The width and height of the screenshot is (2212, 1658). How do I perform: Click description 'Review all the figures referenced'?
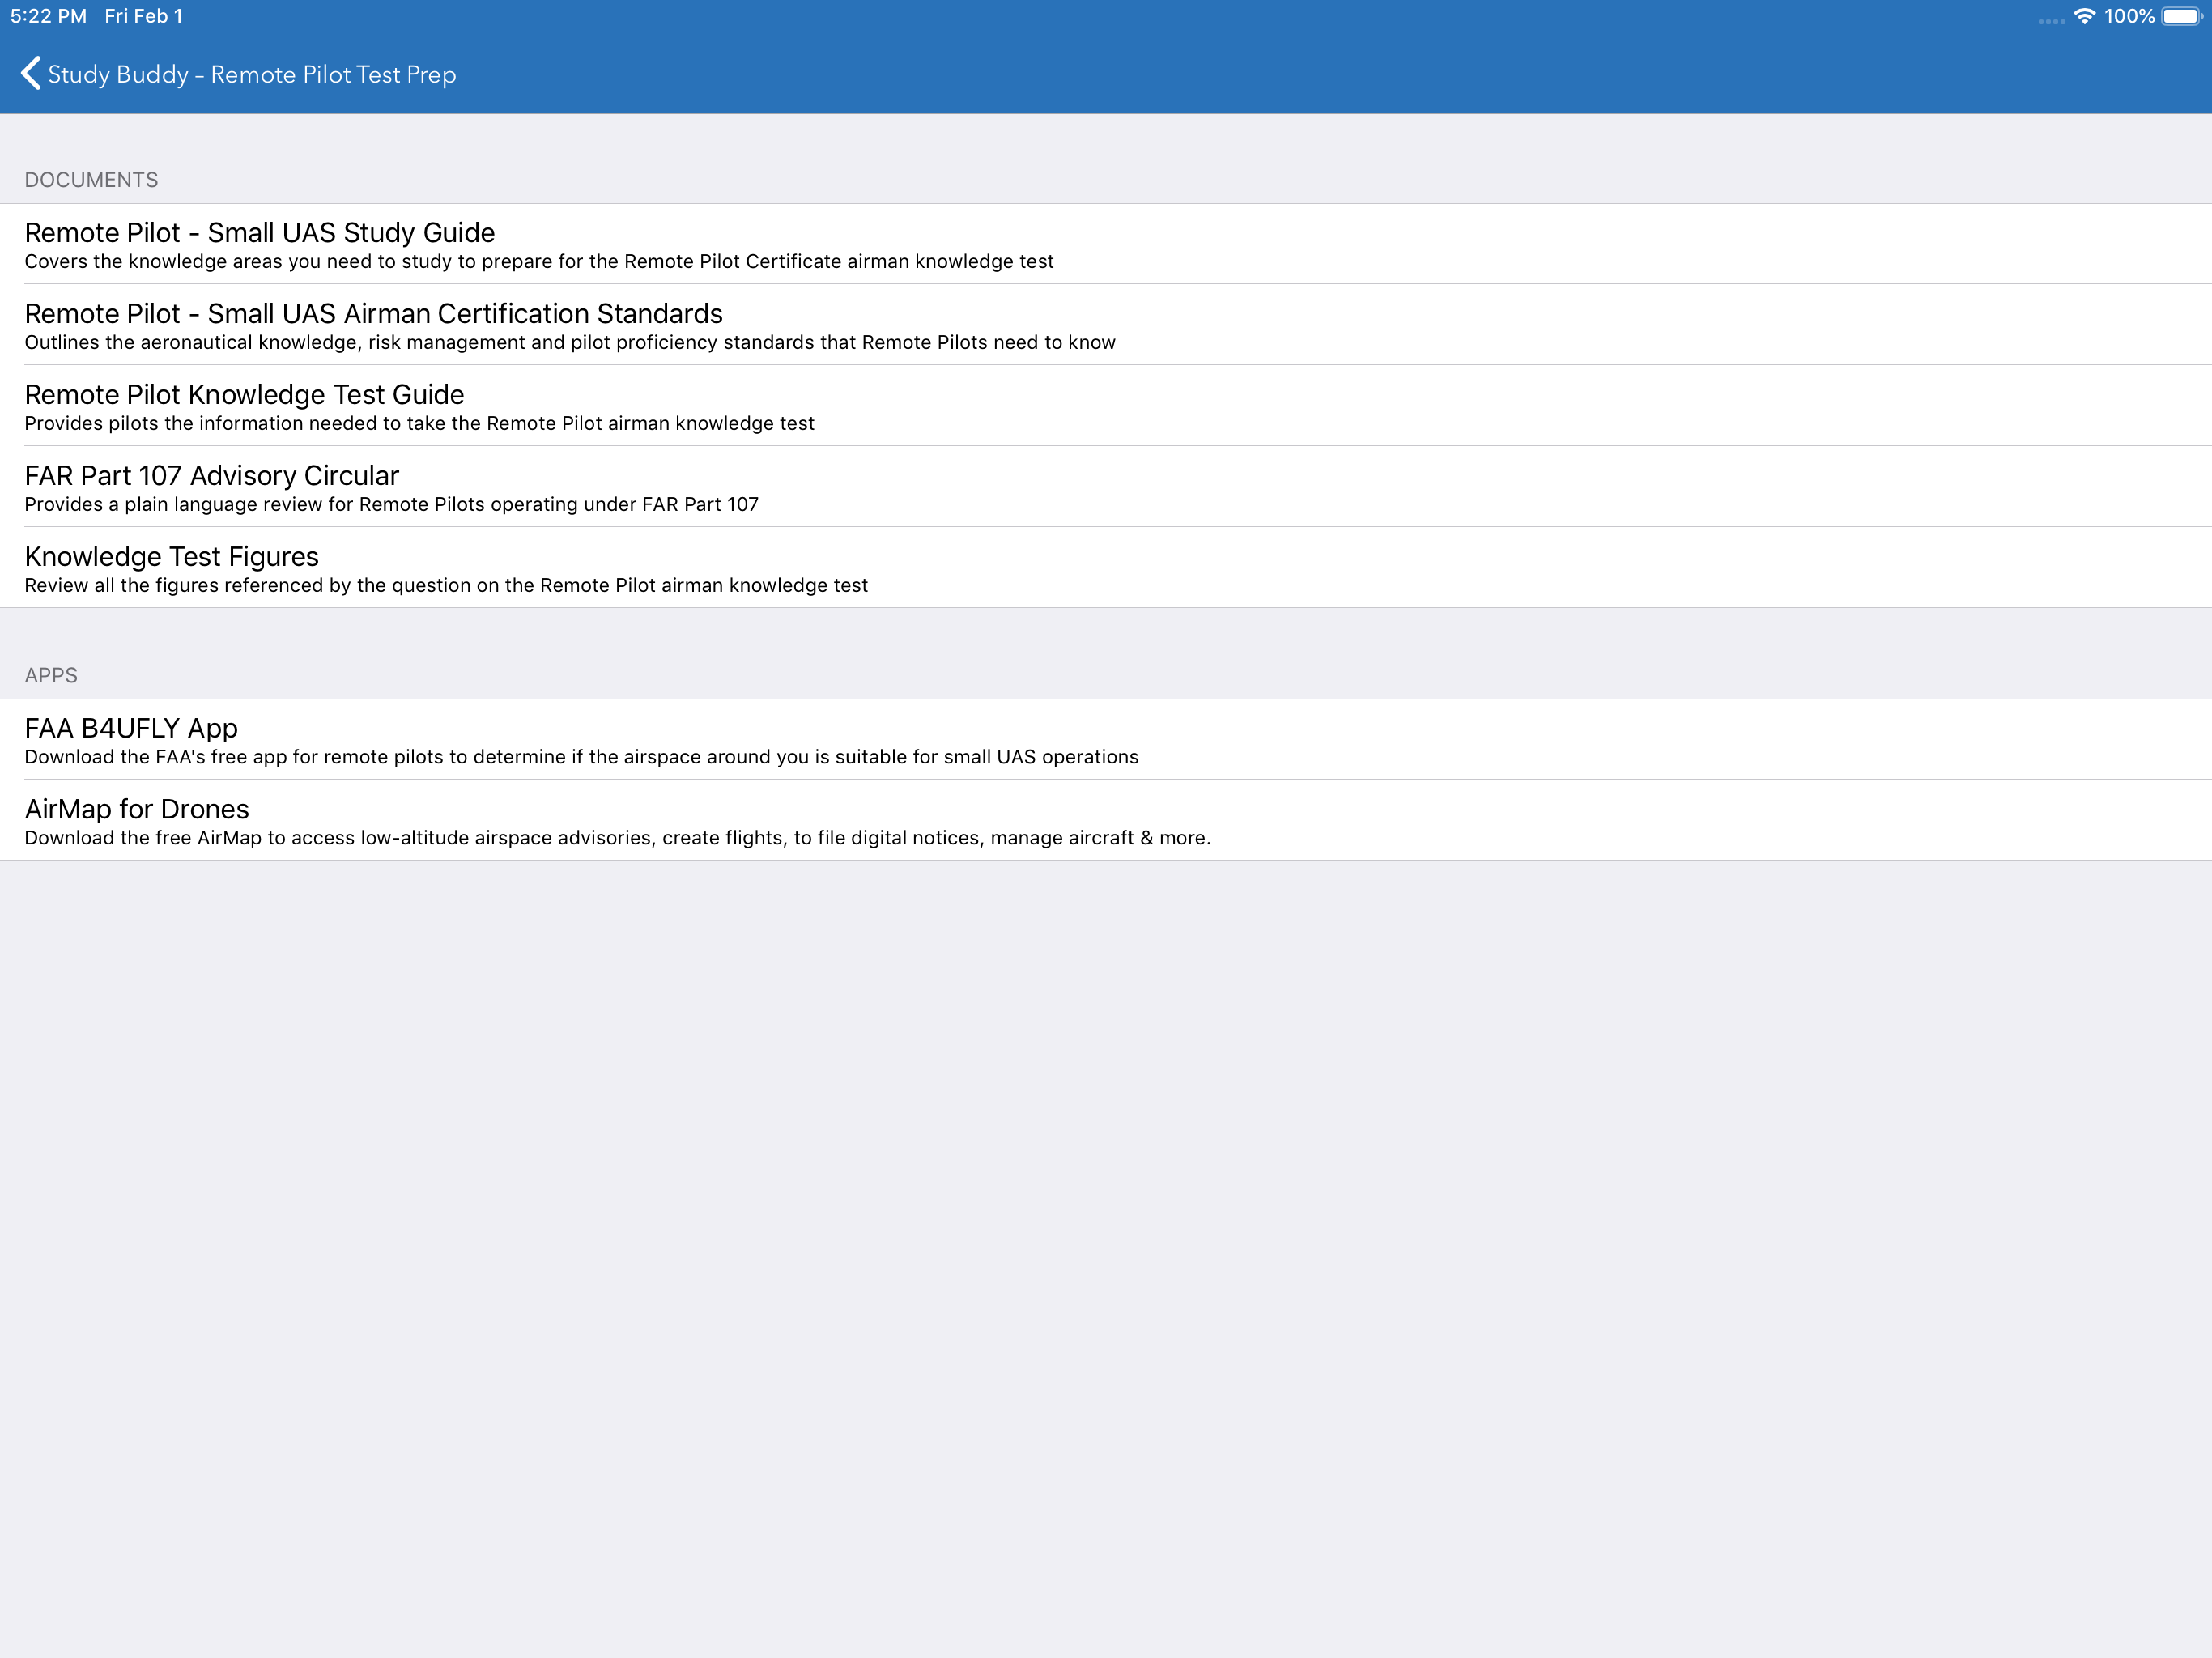coord(446,586)
